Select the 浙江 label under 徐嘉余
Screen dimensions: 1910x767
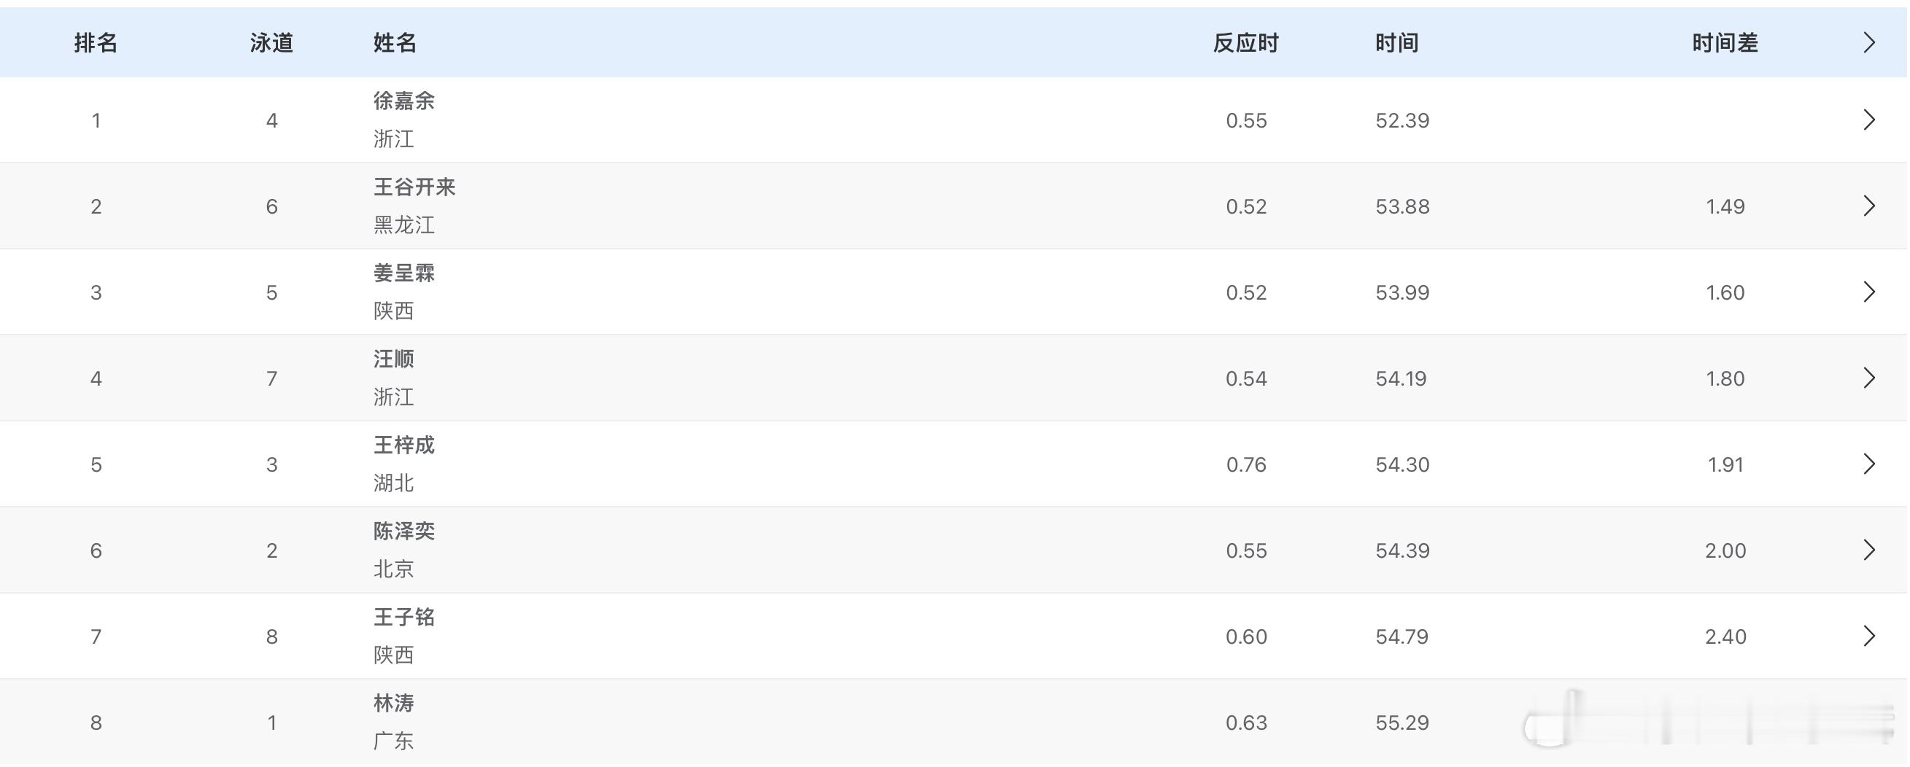(393, 139)
